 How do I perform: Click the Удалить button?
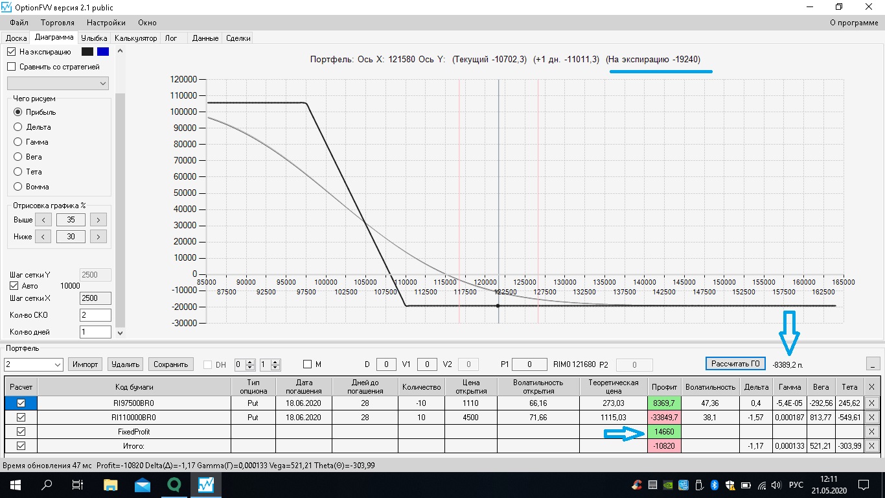click(125, 364)
